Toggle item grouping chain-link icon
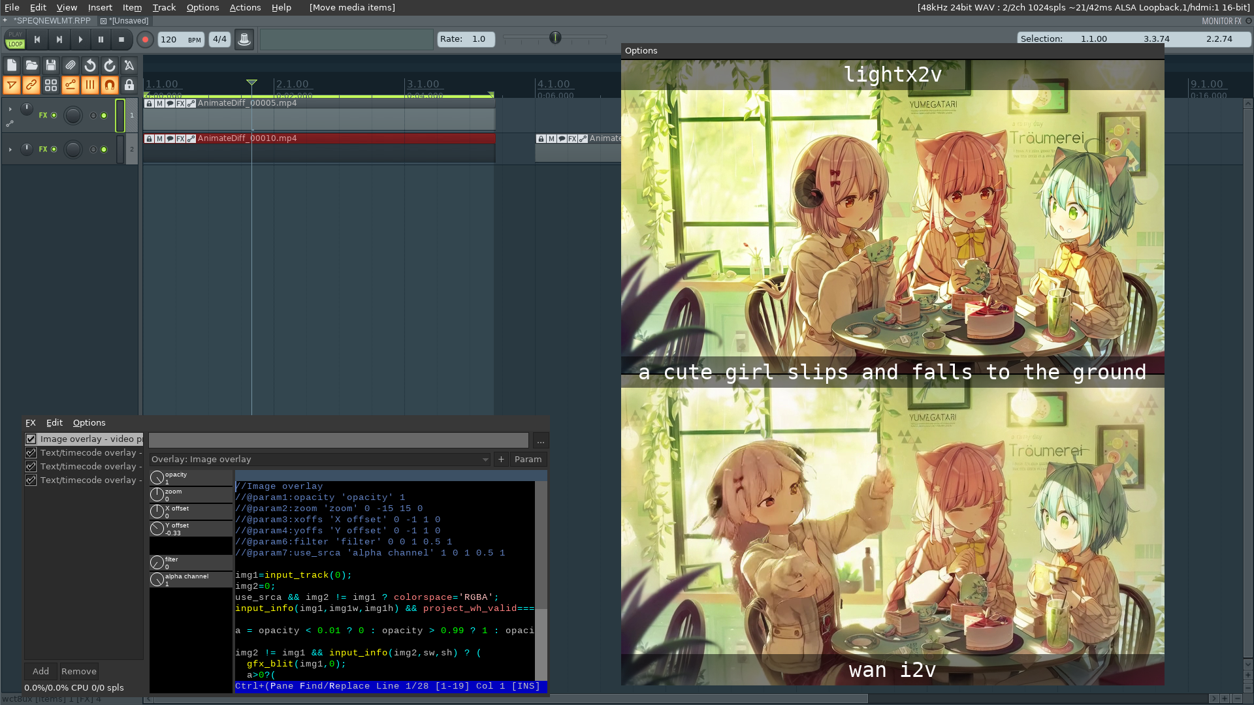This screenshot has width=1254, height=705. click(31, 85)
